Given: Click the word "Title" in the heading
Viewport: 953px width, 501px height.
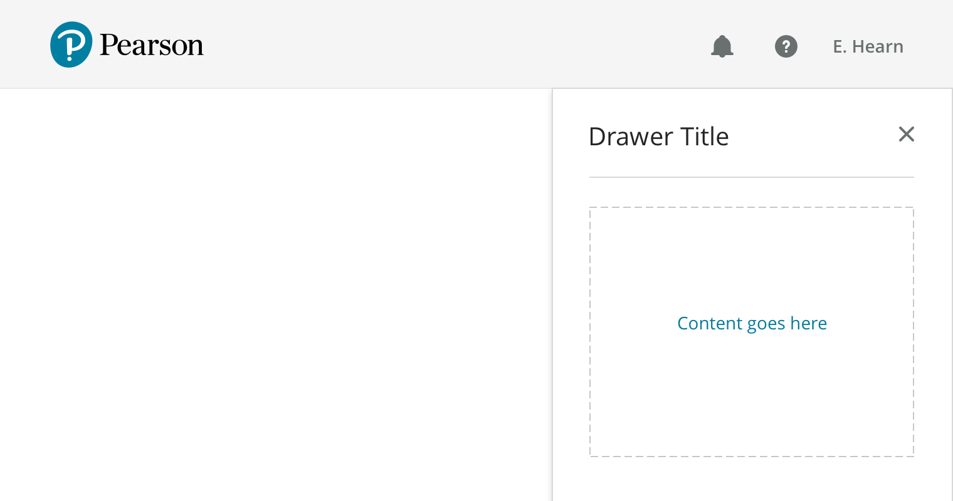Looking at the screenshot, I should point(705,137).
